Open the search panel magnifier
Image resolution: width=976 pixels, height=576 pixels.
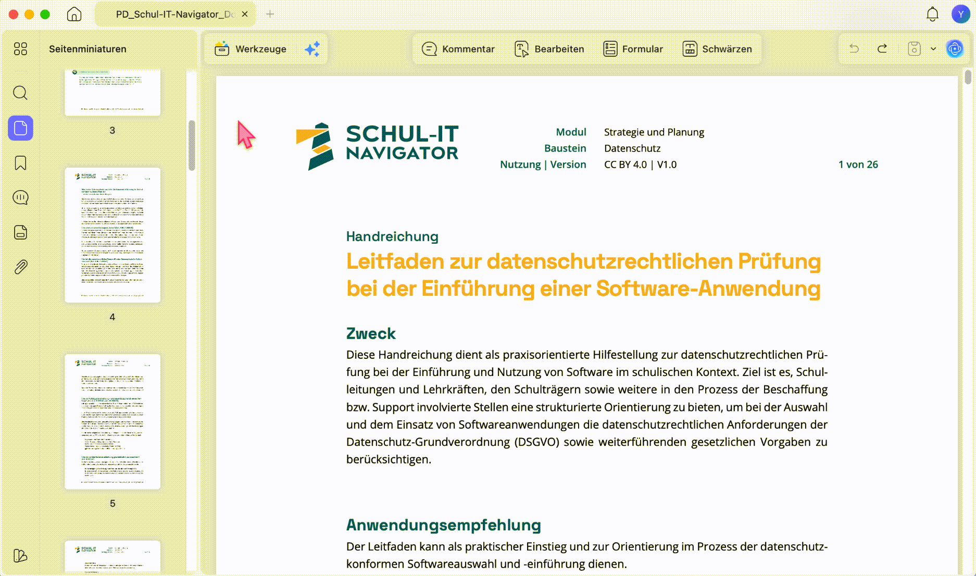coord(20,93)
